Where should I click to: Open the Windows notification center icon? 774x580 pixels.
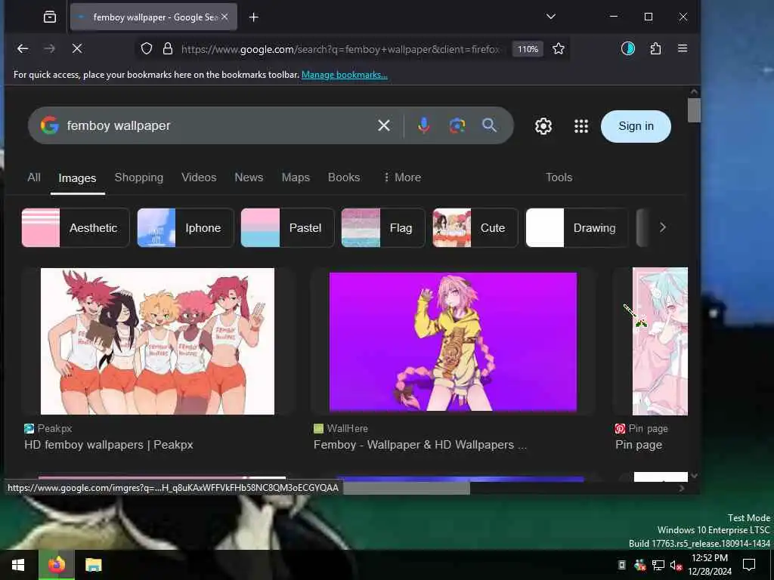point(749,565)
